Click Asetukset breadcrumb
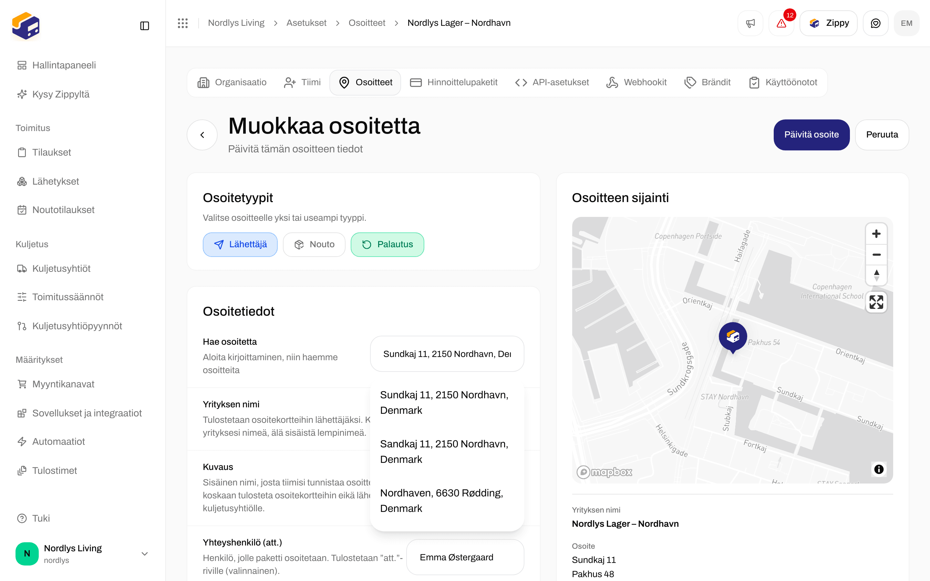Viewport: 930px width, 581px height. click(x=306, y=23)
